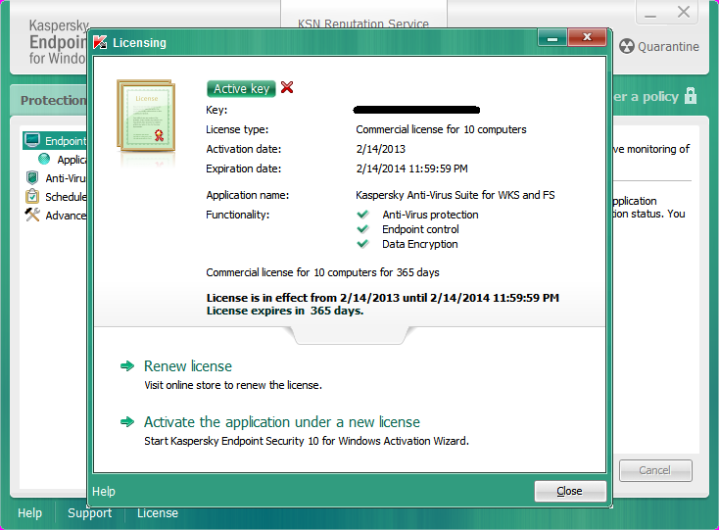Minimize the Licensing dialog

552,37
